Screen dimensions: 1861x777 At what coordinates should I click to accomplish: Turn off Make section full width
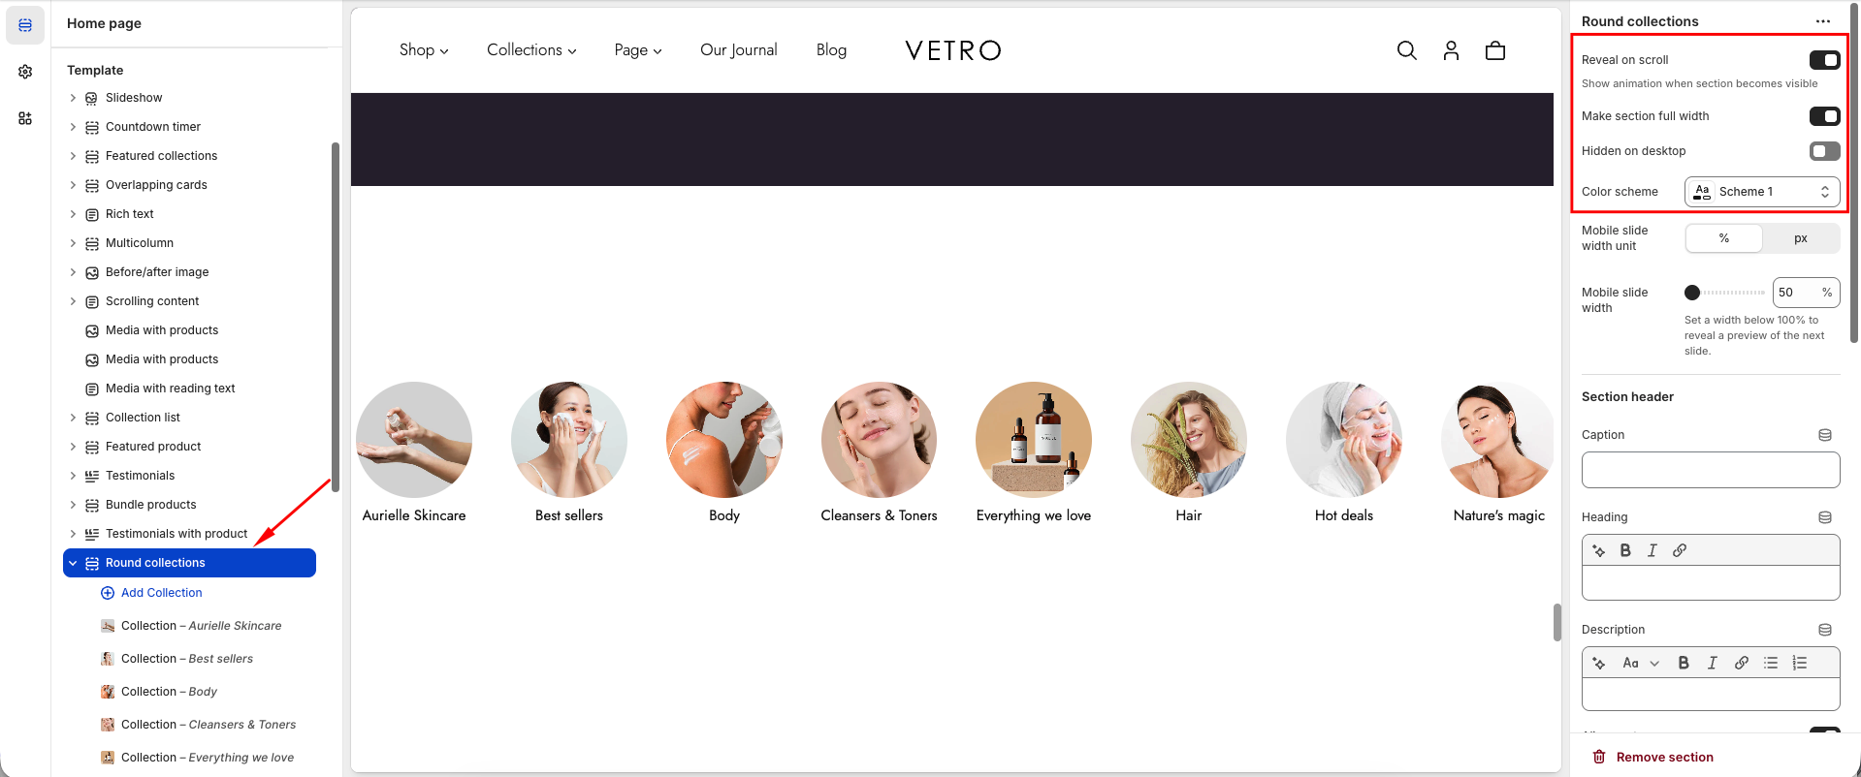click(1824, 116)
